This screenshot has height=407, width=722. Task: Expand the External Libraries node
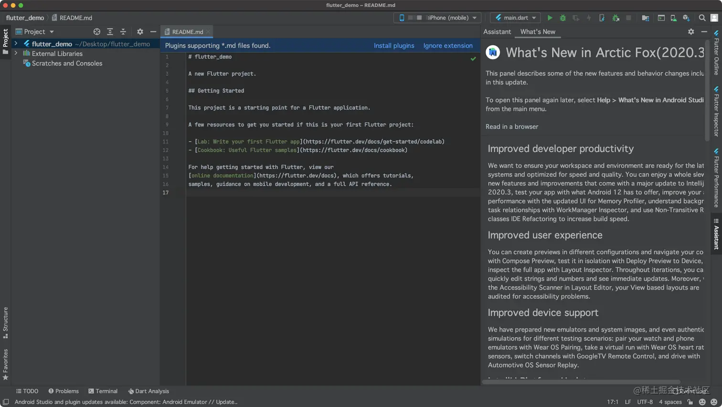tap(16, 53)
